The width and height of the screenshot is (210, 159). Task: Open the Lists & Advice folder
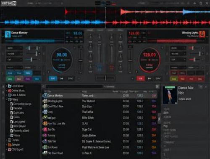17,95
